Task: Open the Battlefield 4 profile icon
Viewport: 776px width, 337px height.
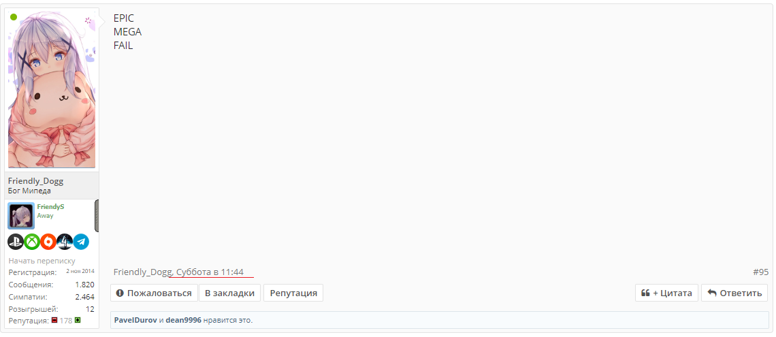Action: point(65,242)
